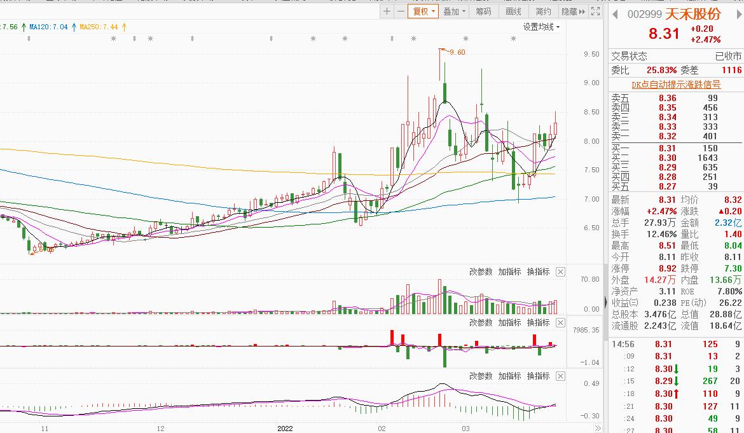
Task: Click the star event marker below 设置均线
Action: pyautogui.click(x=513, y=39)
